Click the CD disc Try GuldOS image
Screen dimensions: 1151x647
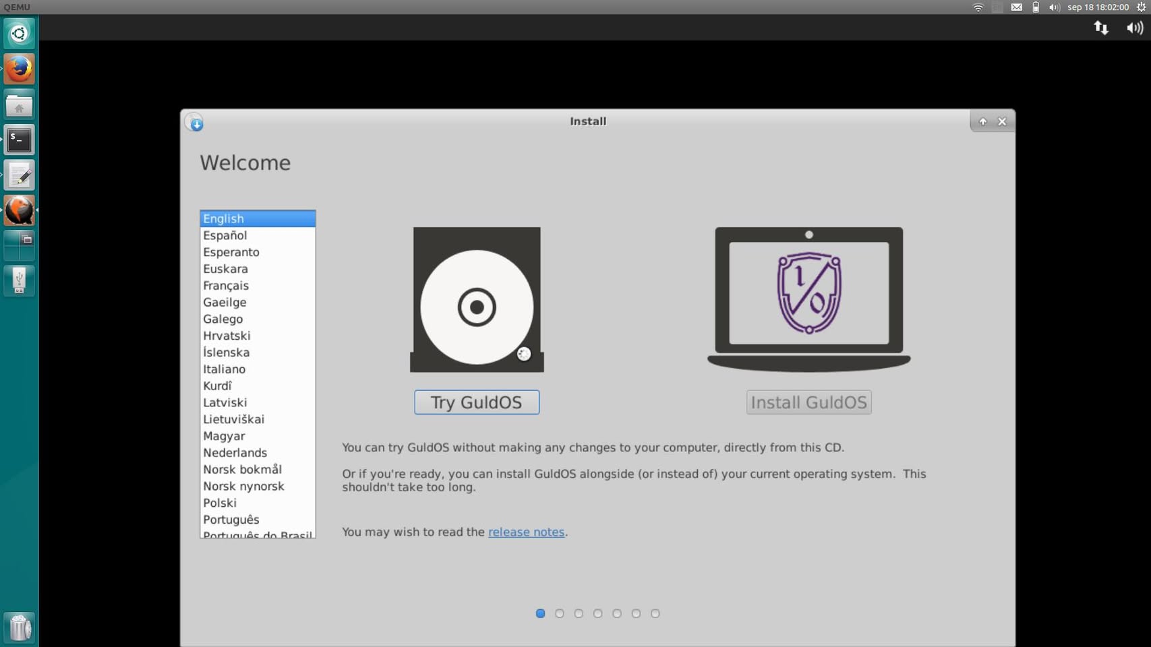coord(477,299)
